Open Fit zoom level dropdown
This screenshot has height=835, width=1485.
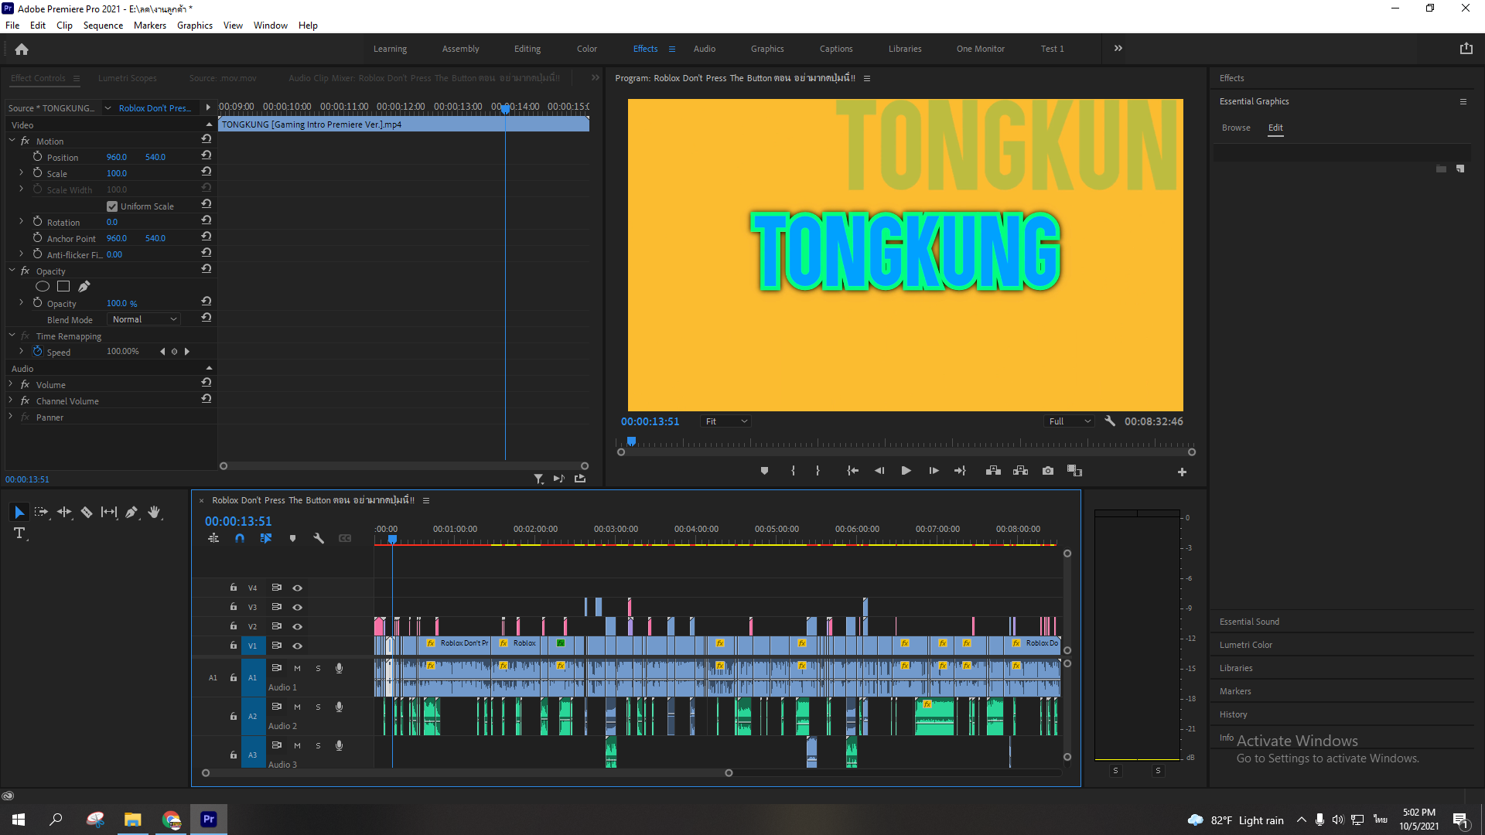pyautogui.click(x=726, y=421)
